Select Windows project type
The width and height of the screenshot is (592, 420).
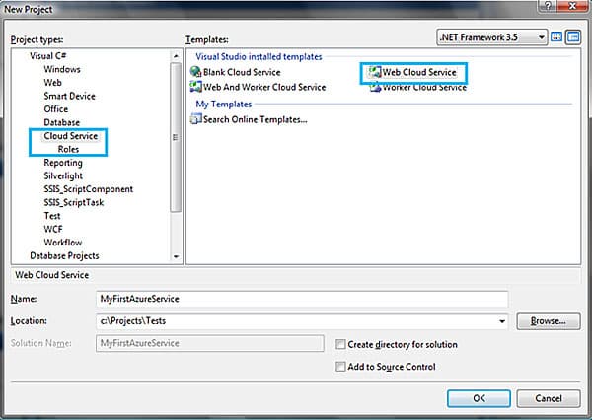(62, 69)
